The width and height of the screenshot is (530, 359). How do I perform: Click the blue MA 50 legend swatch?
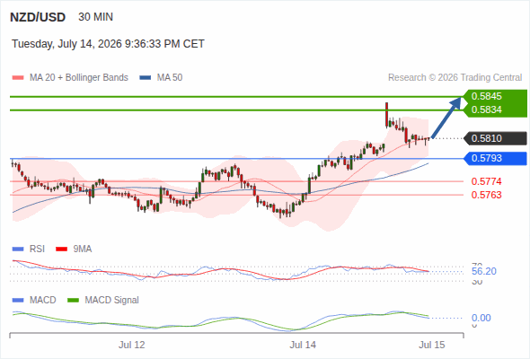pos(146,78)
